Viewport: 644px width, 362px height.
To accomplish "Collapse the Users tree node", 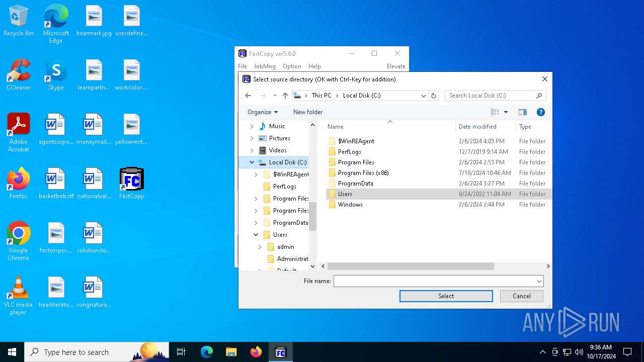I will click(256, 235).
